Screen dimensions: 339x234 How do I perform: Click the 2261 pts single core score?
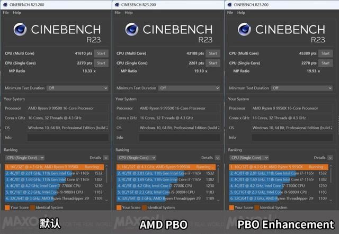197,63
